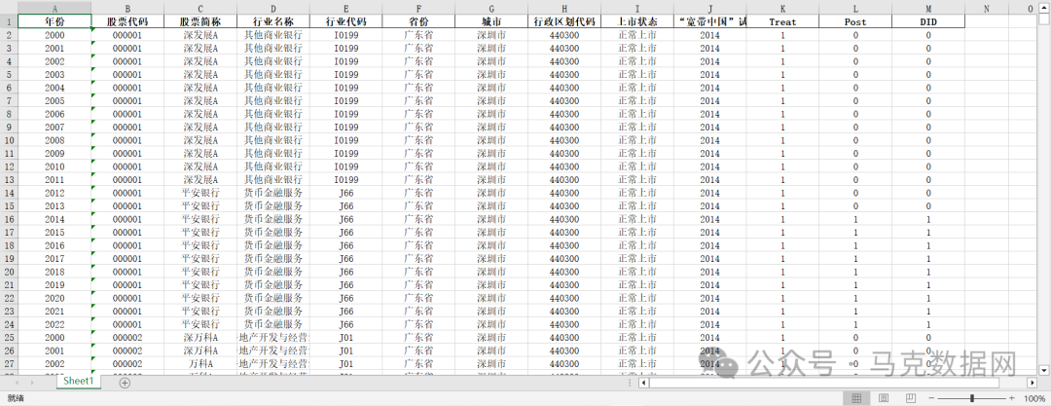
Task: Select the 股票代码 header cell
Action: [127, 21]
